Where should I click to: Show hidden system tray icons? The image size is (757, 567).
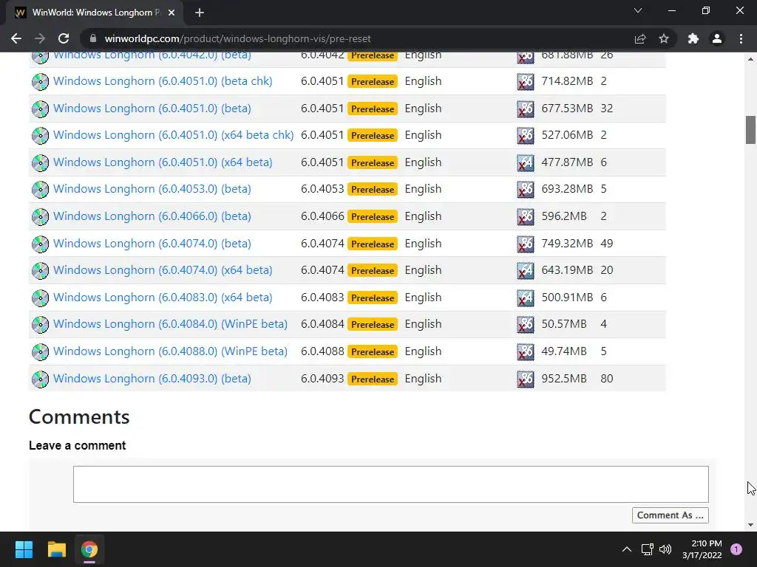(627, 549)
